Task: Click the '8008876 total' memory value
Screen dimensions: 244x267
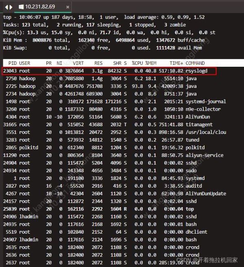Action: [x=51, y=40]
